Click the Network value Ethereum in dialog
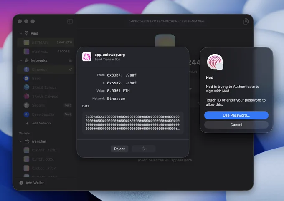Screen dimensions: 284x201 (x=116, y=99)
